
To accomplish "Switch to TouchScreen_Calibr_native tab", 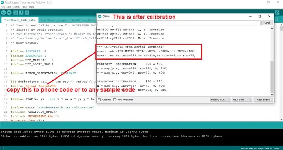I will (x=20, y=20).
